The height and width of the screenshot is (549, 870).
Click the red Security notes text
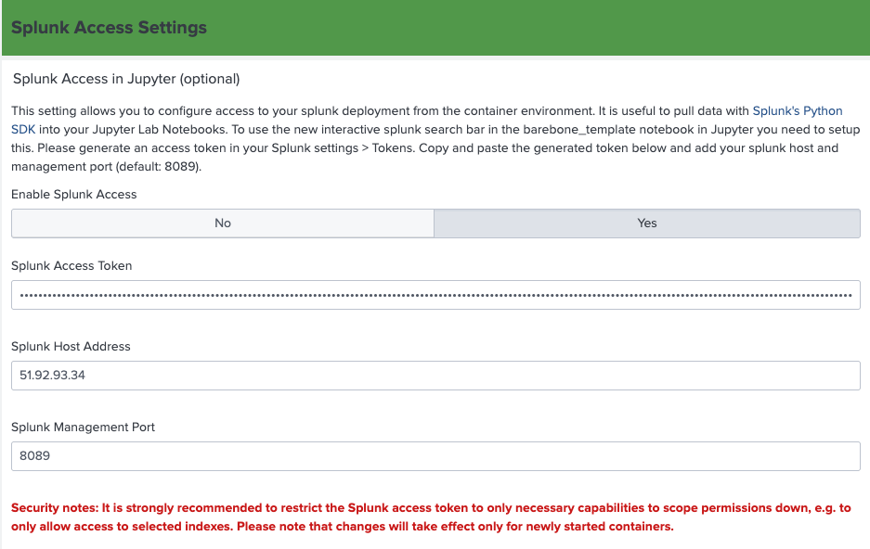tap(431, 517)
